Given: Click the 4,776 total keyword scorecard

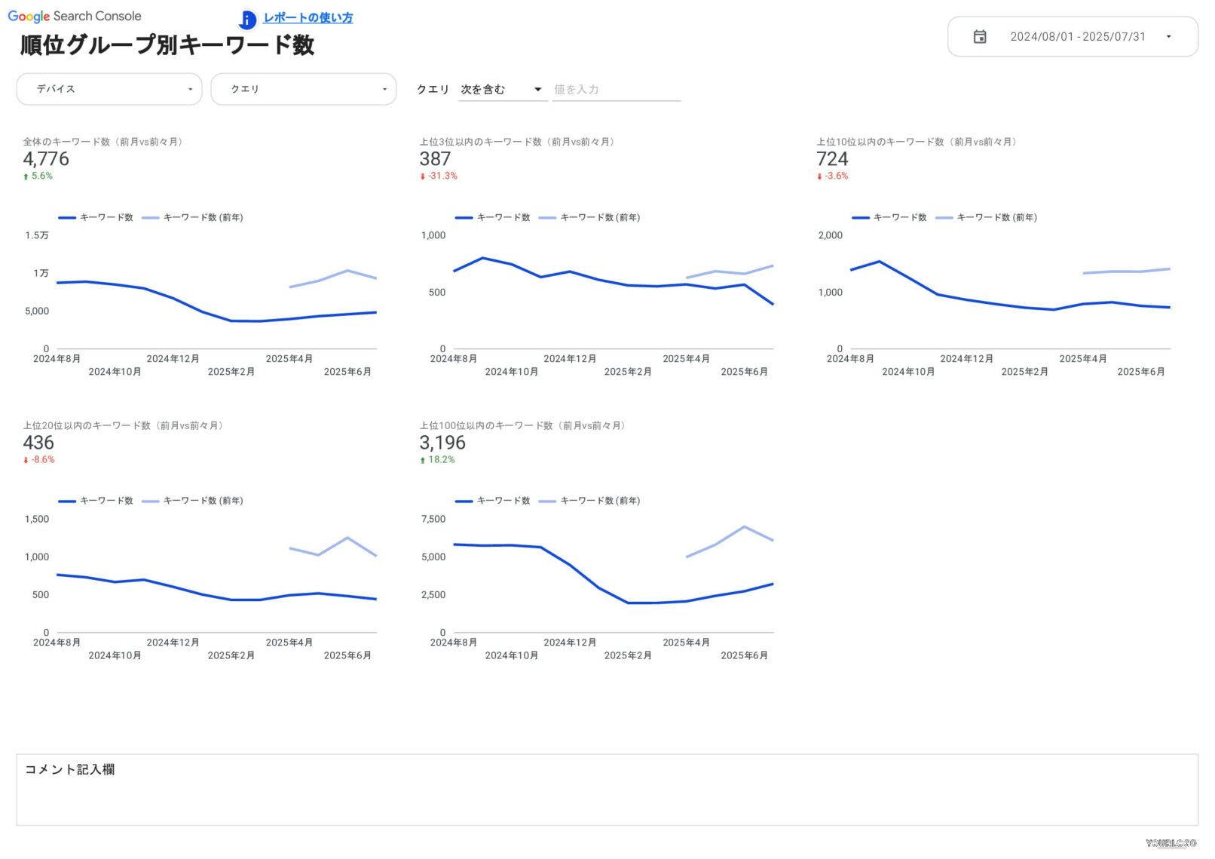Looking at the screenshot, I should [46, 159].
